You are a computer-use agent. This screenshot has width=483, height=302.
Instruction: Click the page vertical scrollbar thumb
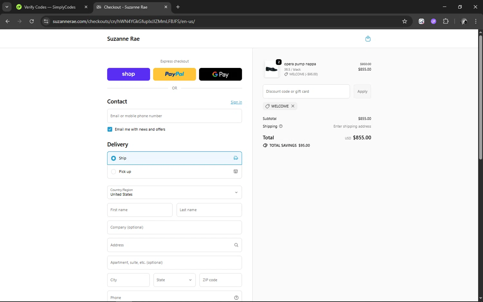tap(480, 98)
